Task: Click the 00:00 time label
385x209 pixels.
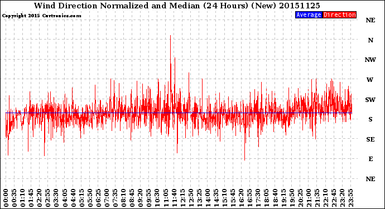Action: 6,198
